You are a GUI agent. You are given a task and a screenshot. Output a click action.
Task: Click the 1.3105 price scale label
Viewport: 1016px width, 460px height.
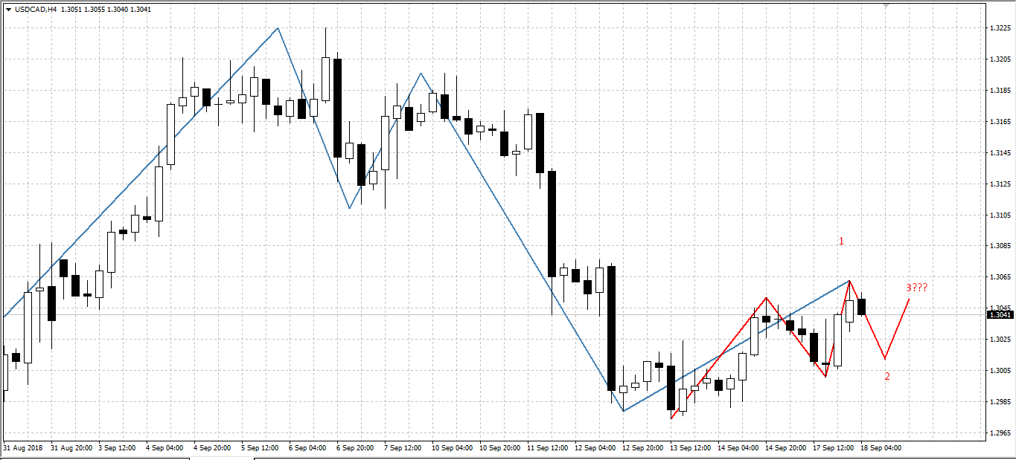[1000, 216]
